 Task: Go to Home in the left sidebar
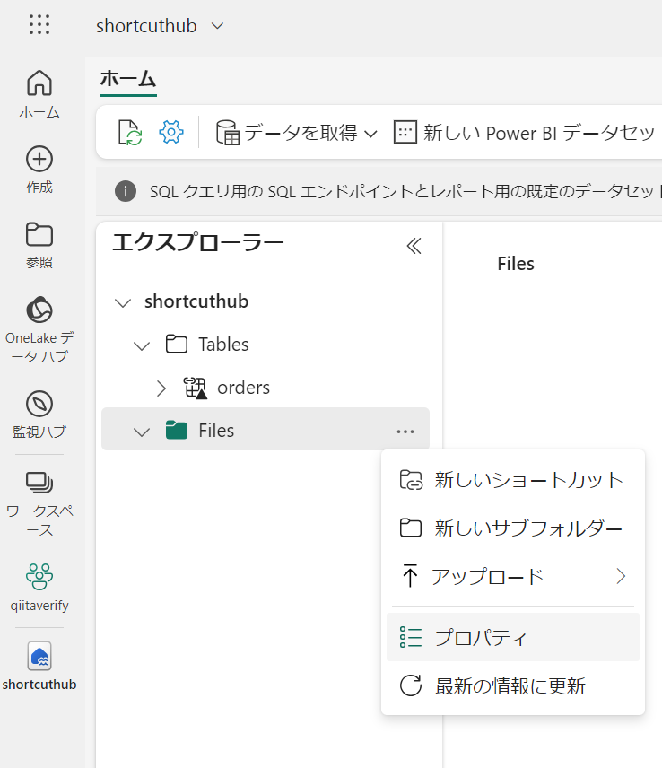click(39, 94)
